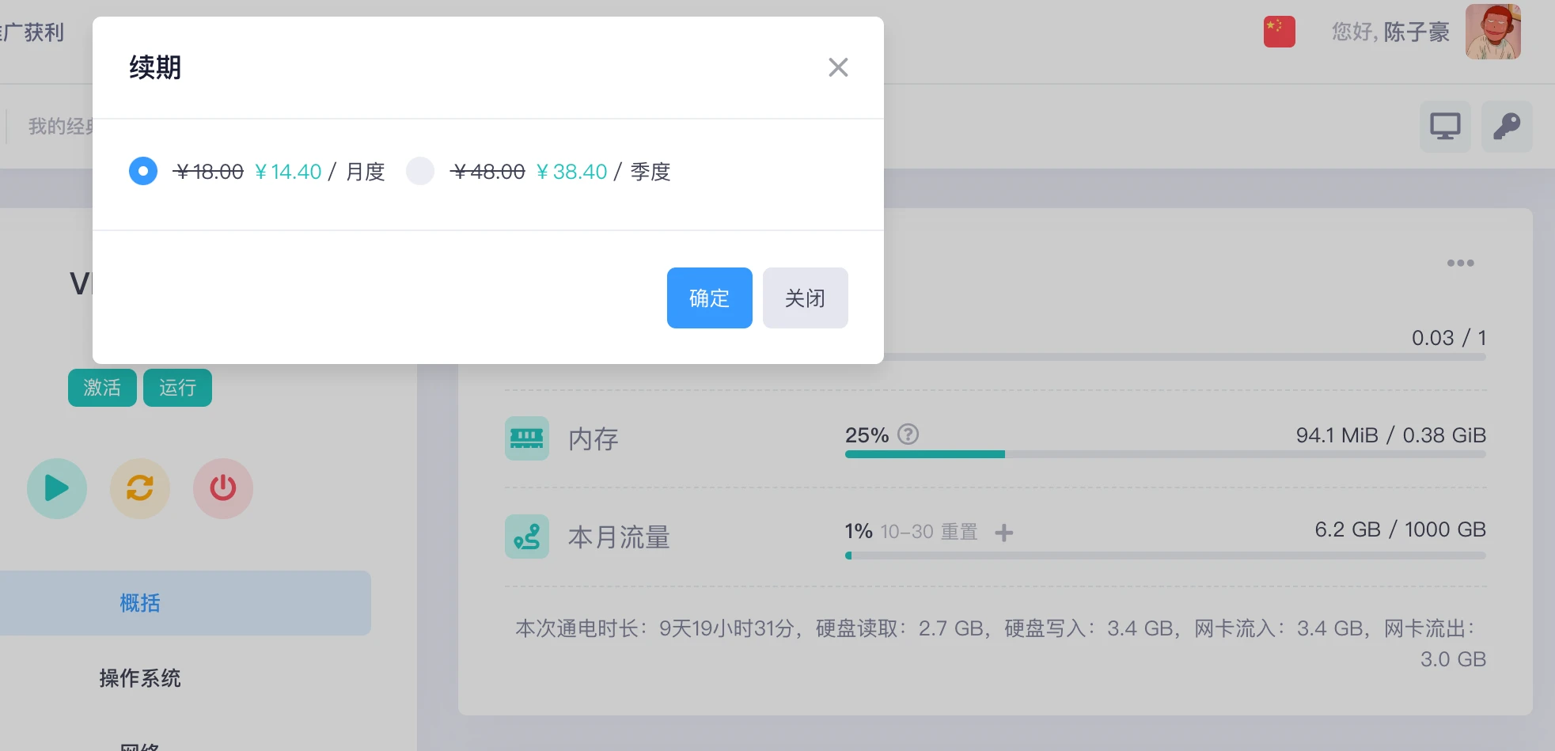Select the quarterly ¥38.40 renewal option
Viewport: 1555px width, 751px height.
(420, 171)
